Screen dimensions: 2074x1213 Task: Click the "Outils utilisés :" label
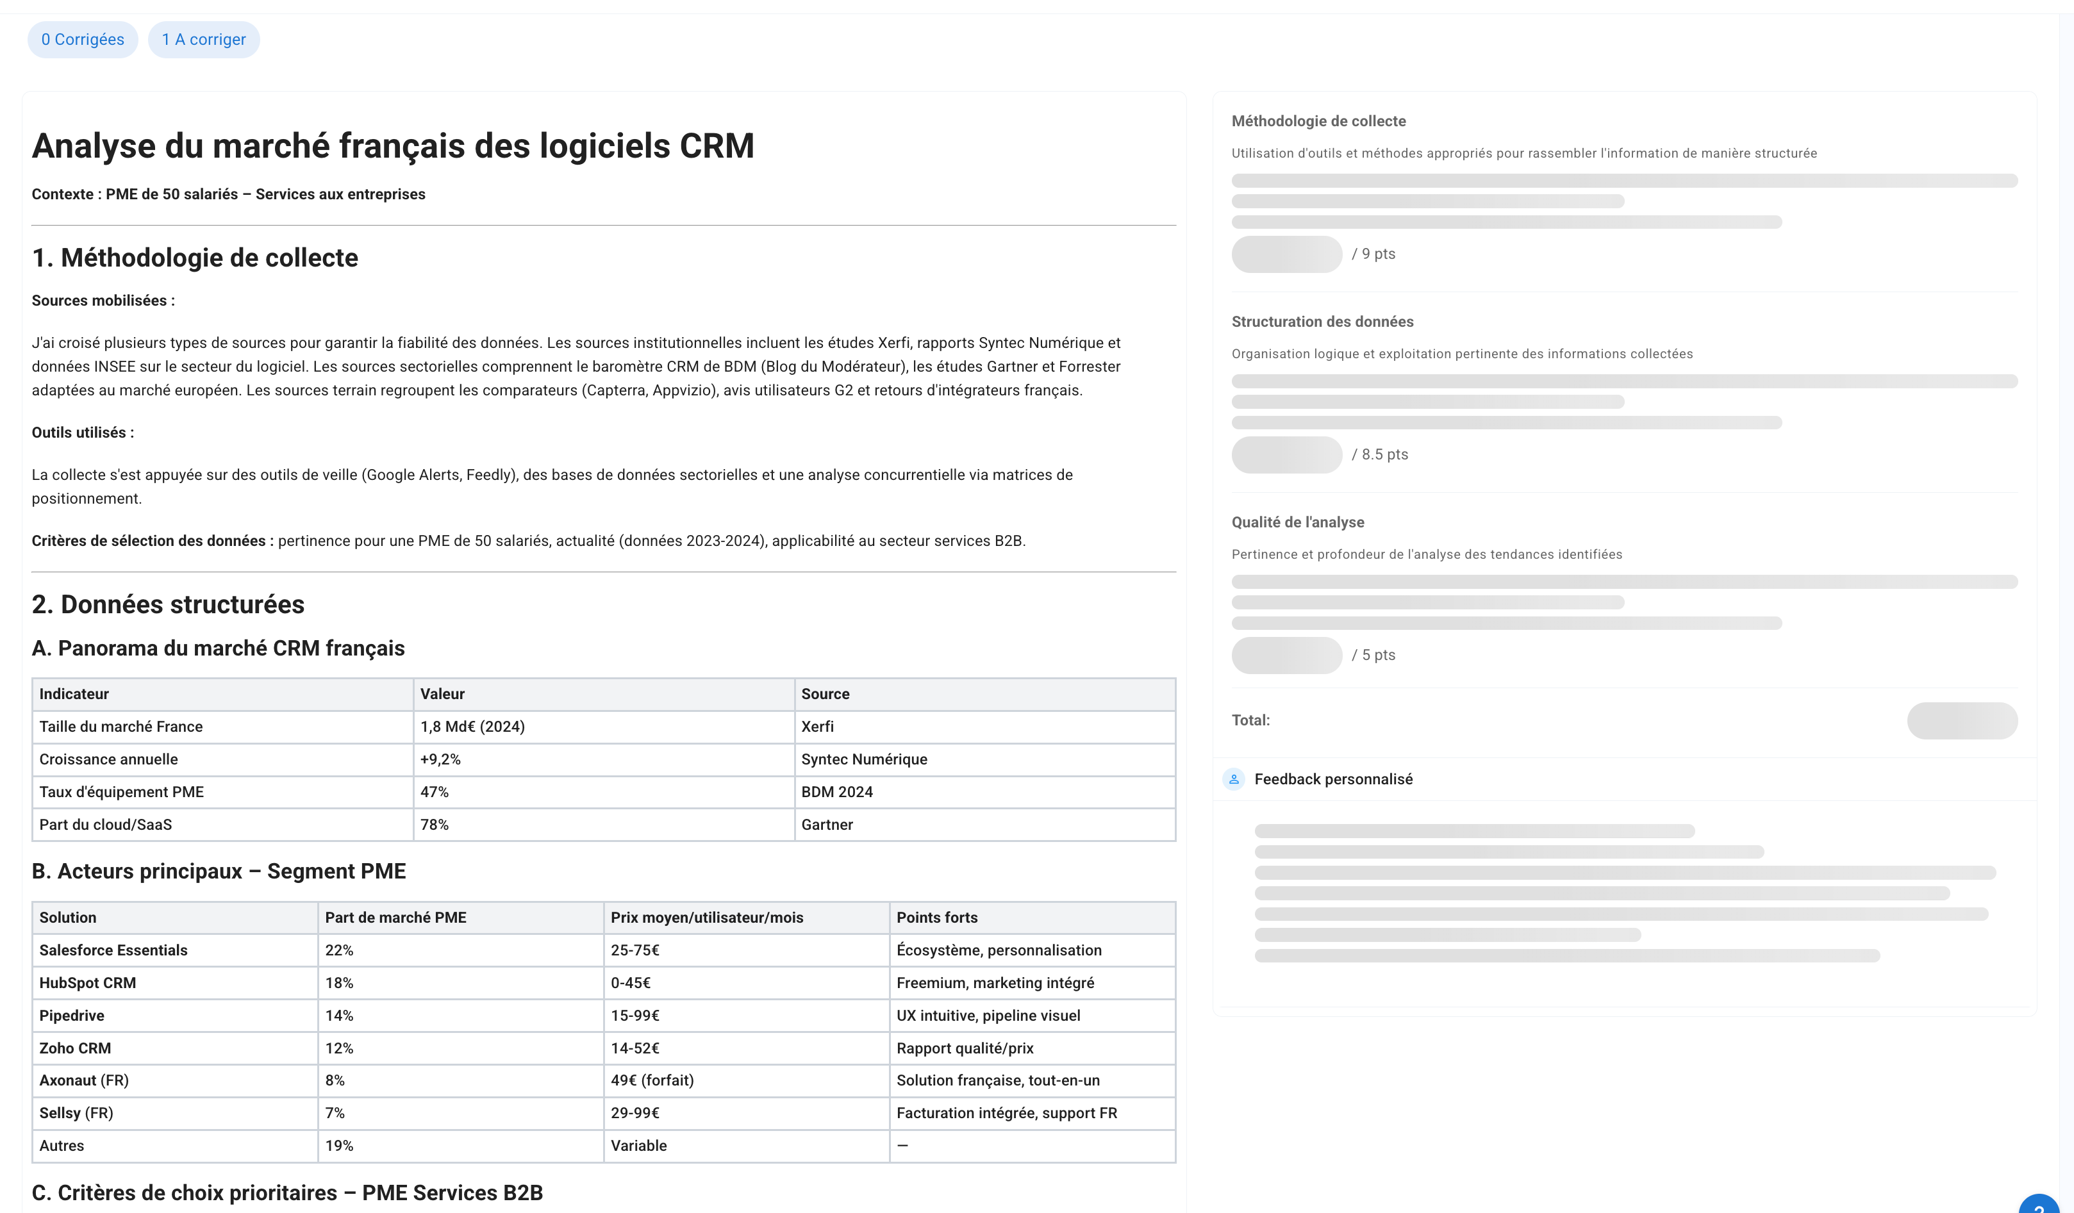(x=82, y=433)
